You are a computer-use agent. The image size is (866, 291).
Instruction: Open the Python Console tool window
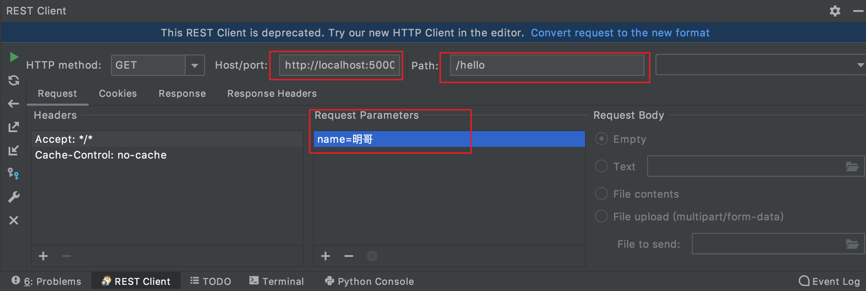369,281
